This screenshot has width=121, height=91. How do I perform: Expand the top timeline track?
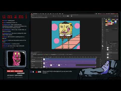pyautogui.click(x=31, y=59)
